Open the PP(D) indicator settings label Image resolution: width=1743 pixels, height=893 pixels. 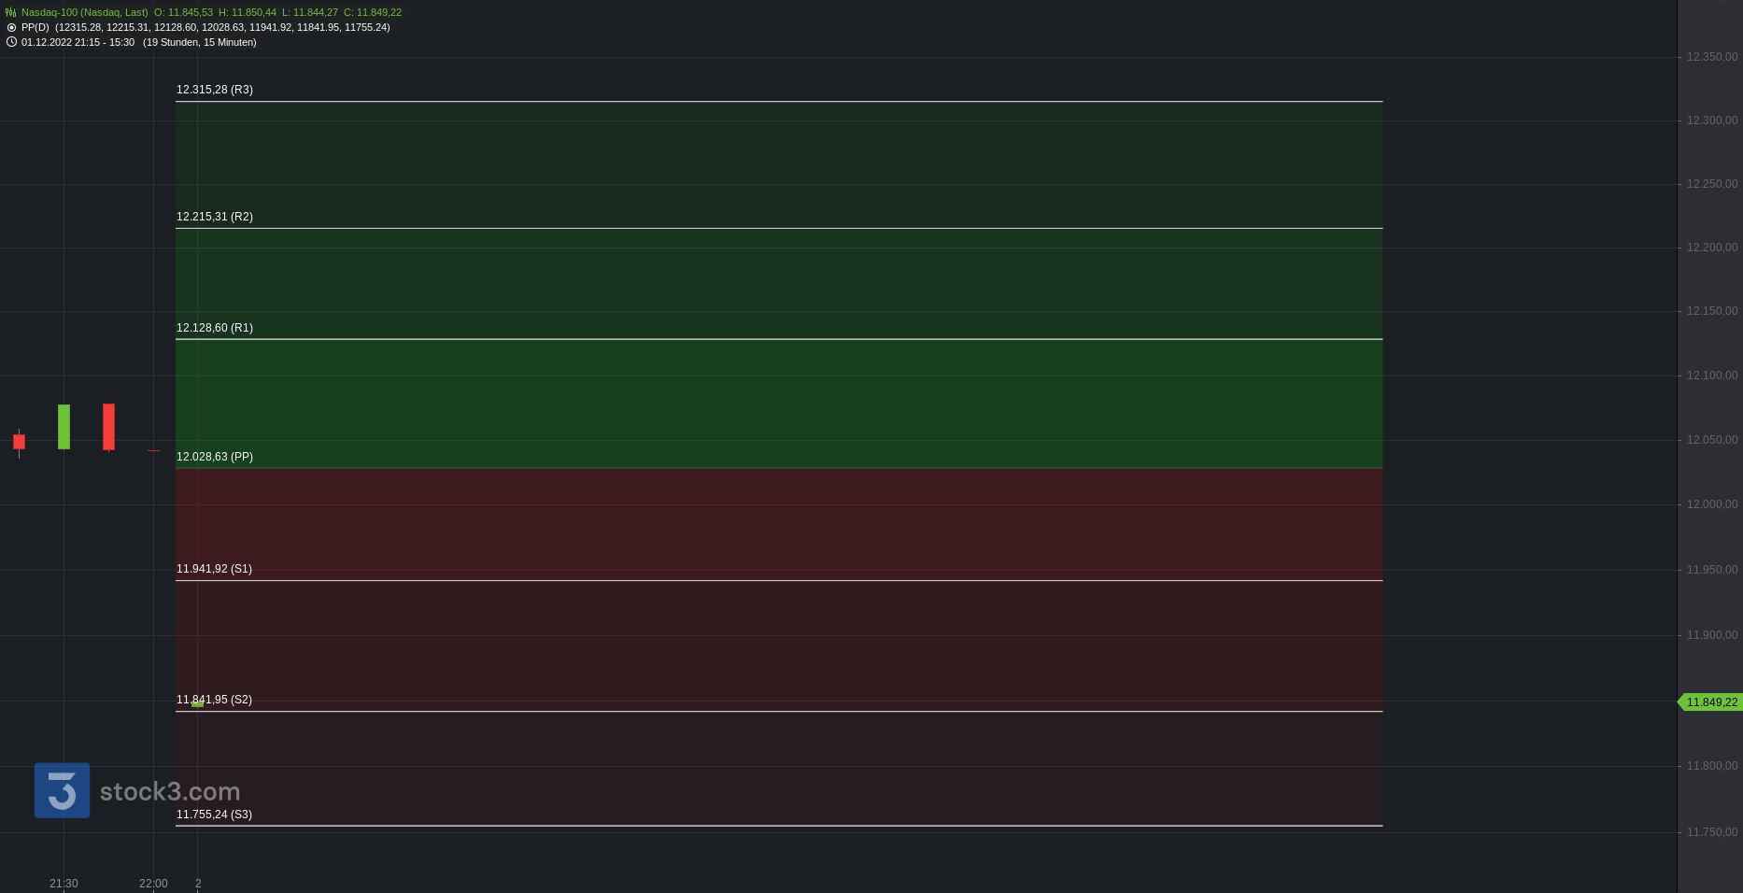click(35, 27)
